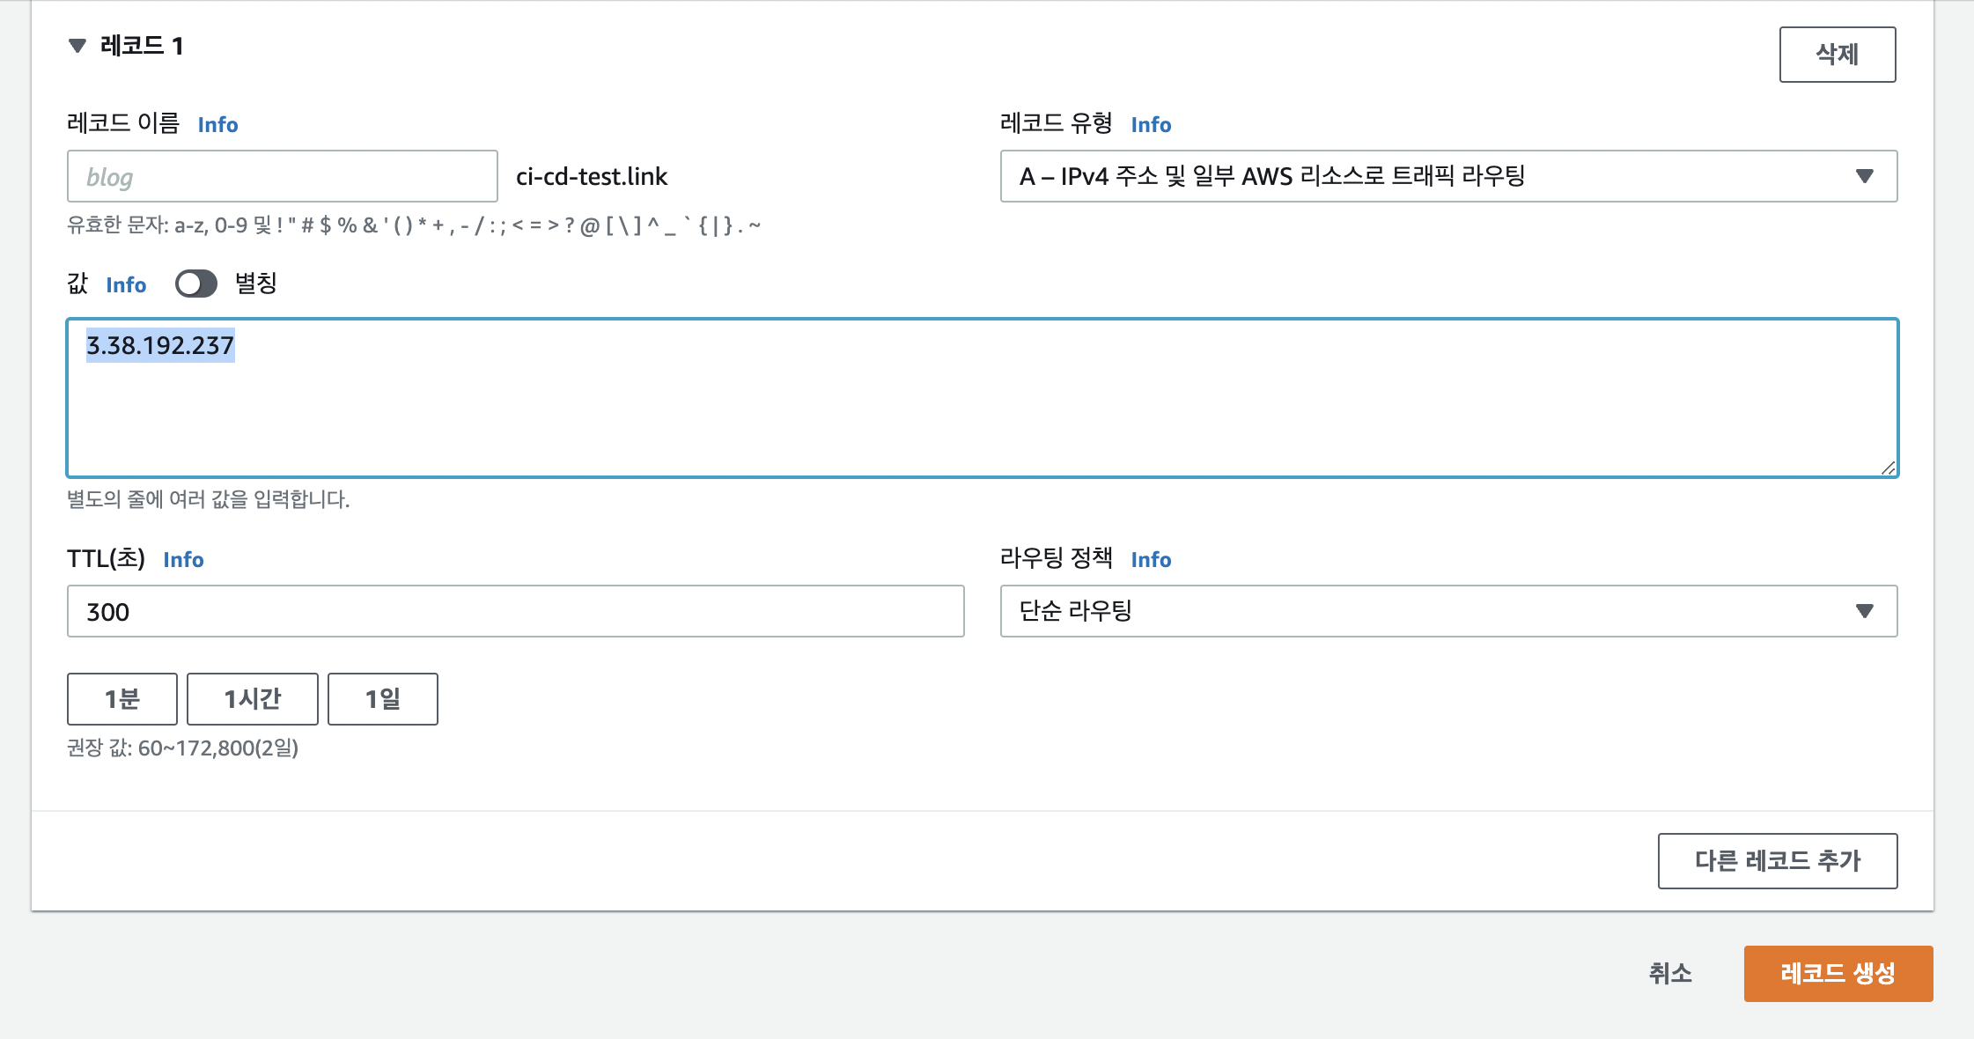This screenshot has width=1974, height=1039.
Task: Set TTL with the 1일 button
Action: coord(382,699)
